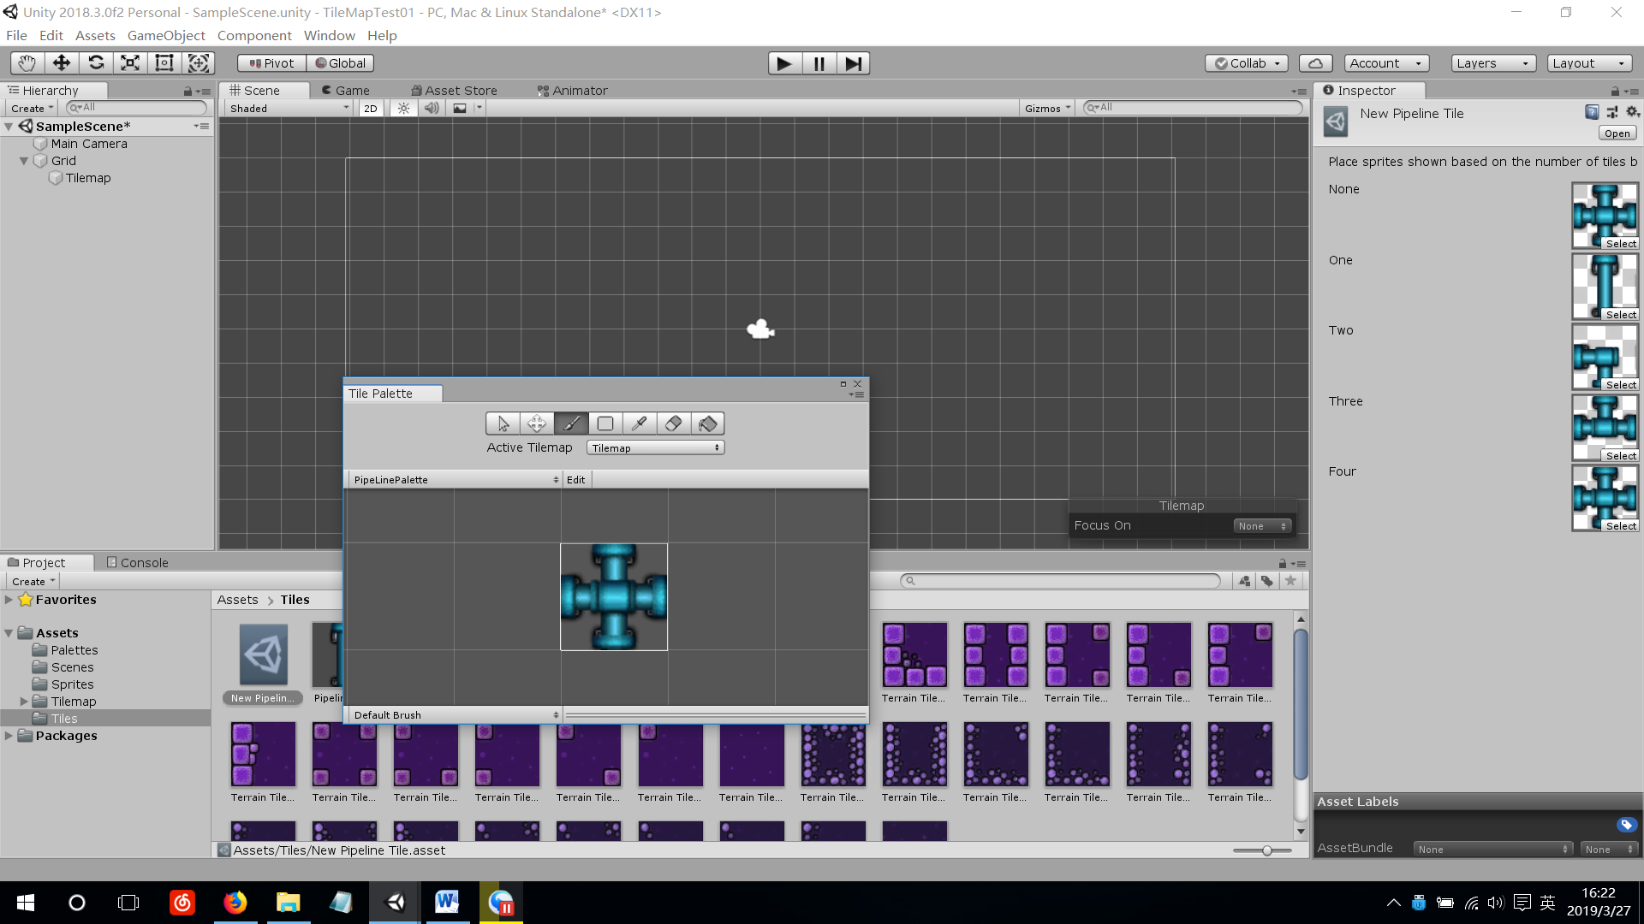Toggle scene lighting sun icon

tap(403, 108)
